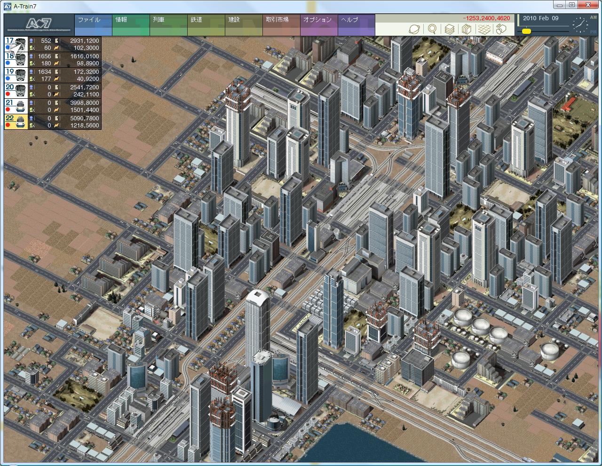Click the stacked layers icon

pyautogui.click(x=450, y=29)
